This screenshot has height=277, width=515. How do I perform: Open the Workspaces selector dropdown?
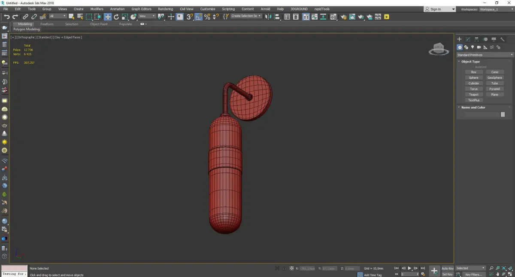pos(496,9)
